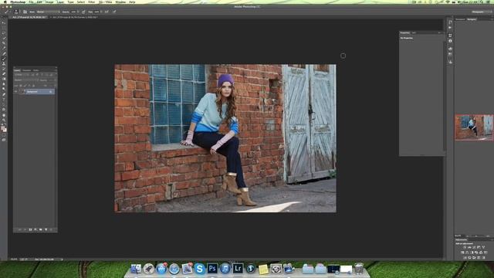Toggle pressure for opacity in options bar
Screen dimensions: 494x278
[83, 12]
